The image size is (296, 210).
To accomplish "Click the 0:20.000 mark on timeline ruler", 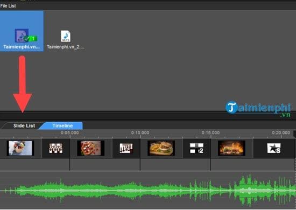I will [x=281, y=133].
